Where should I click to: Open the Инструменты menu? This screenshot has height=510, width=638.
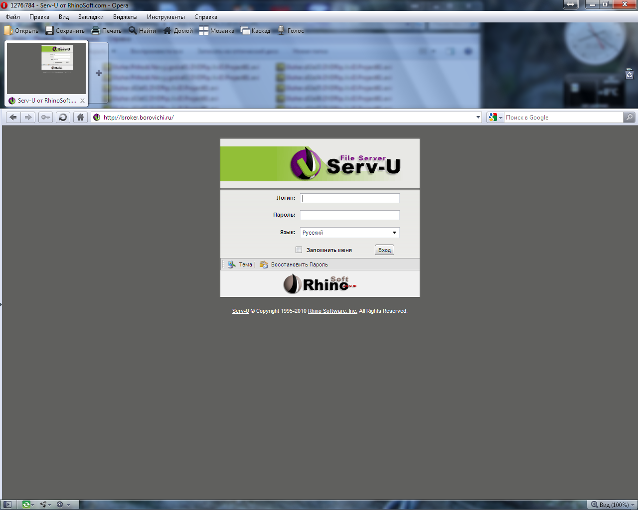165,17
